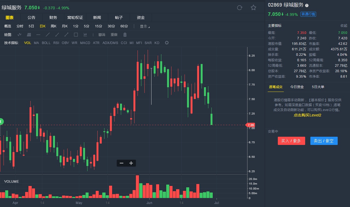Star this stock as a favorite
350x207 pixels.
click(x=253, y=8)
